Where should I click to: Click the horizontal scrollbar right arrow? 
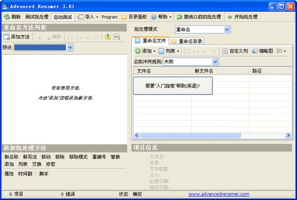pyautogui.click(x=288, y=135)
